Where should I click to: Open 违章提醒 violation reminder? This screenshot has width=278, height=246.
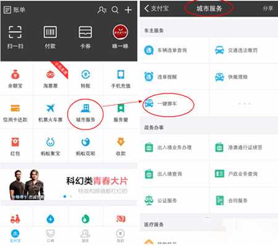pos(174,77)
